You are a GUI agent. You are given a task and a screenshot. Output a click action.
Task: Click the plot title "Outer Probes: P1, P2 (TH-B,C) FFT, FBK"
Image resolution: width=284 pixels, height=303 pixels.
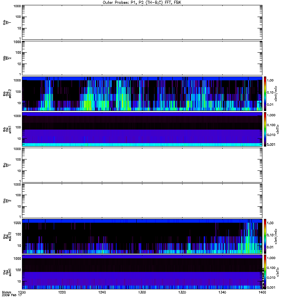(x=142, y=3)
